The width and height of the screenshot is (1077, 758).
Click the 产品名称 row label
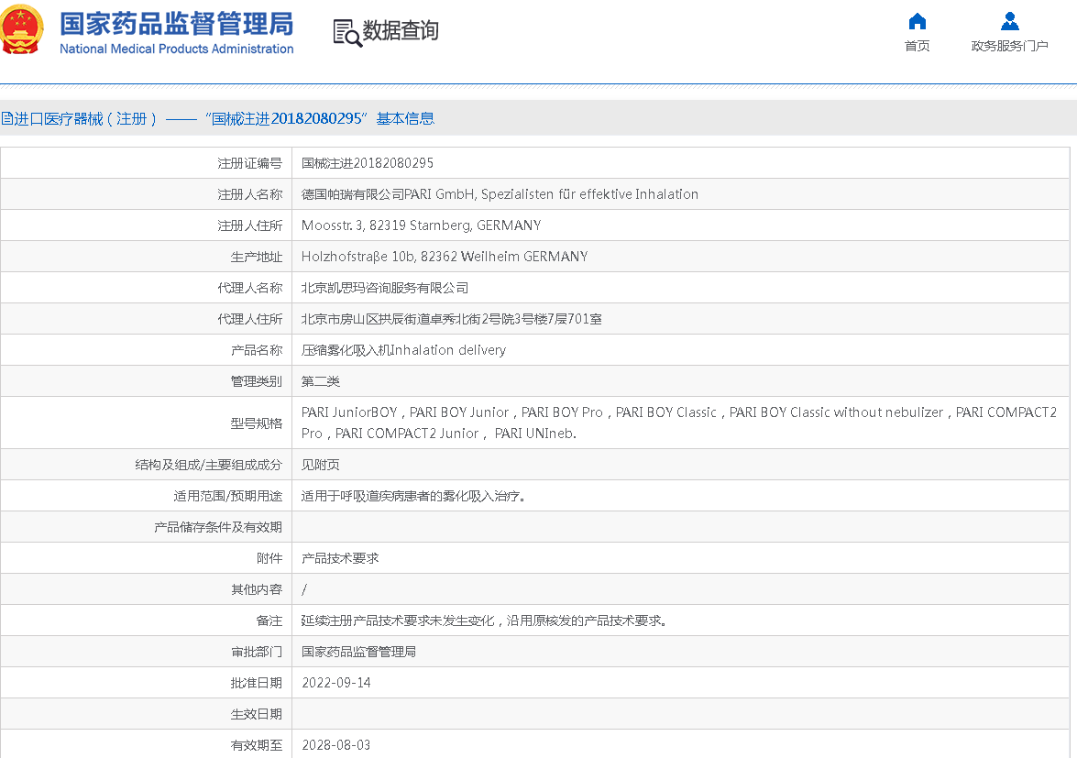click(257, 350)
